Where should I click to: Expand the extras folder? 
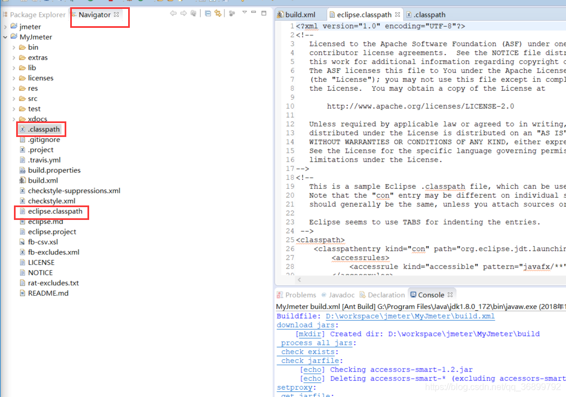click(x=14, y=57)
